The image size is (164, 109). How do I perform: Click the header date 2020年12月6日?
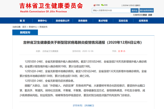129,5
